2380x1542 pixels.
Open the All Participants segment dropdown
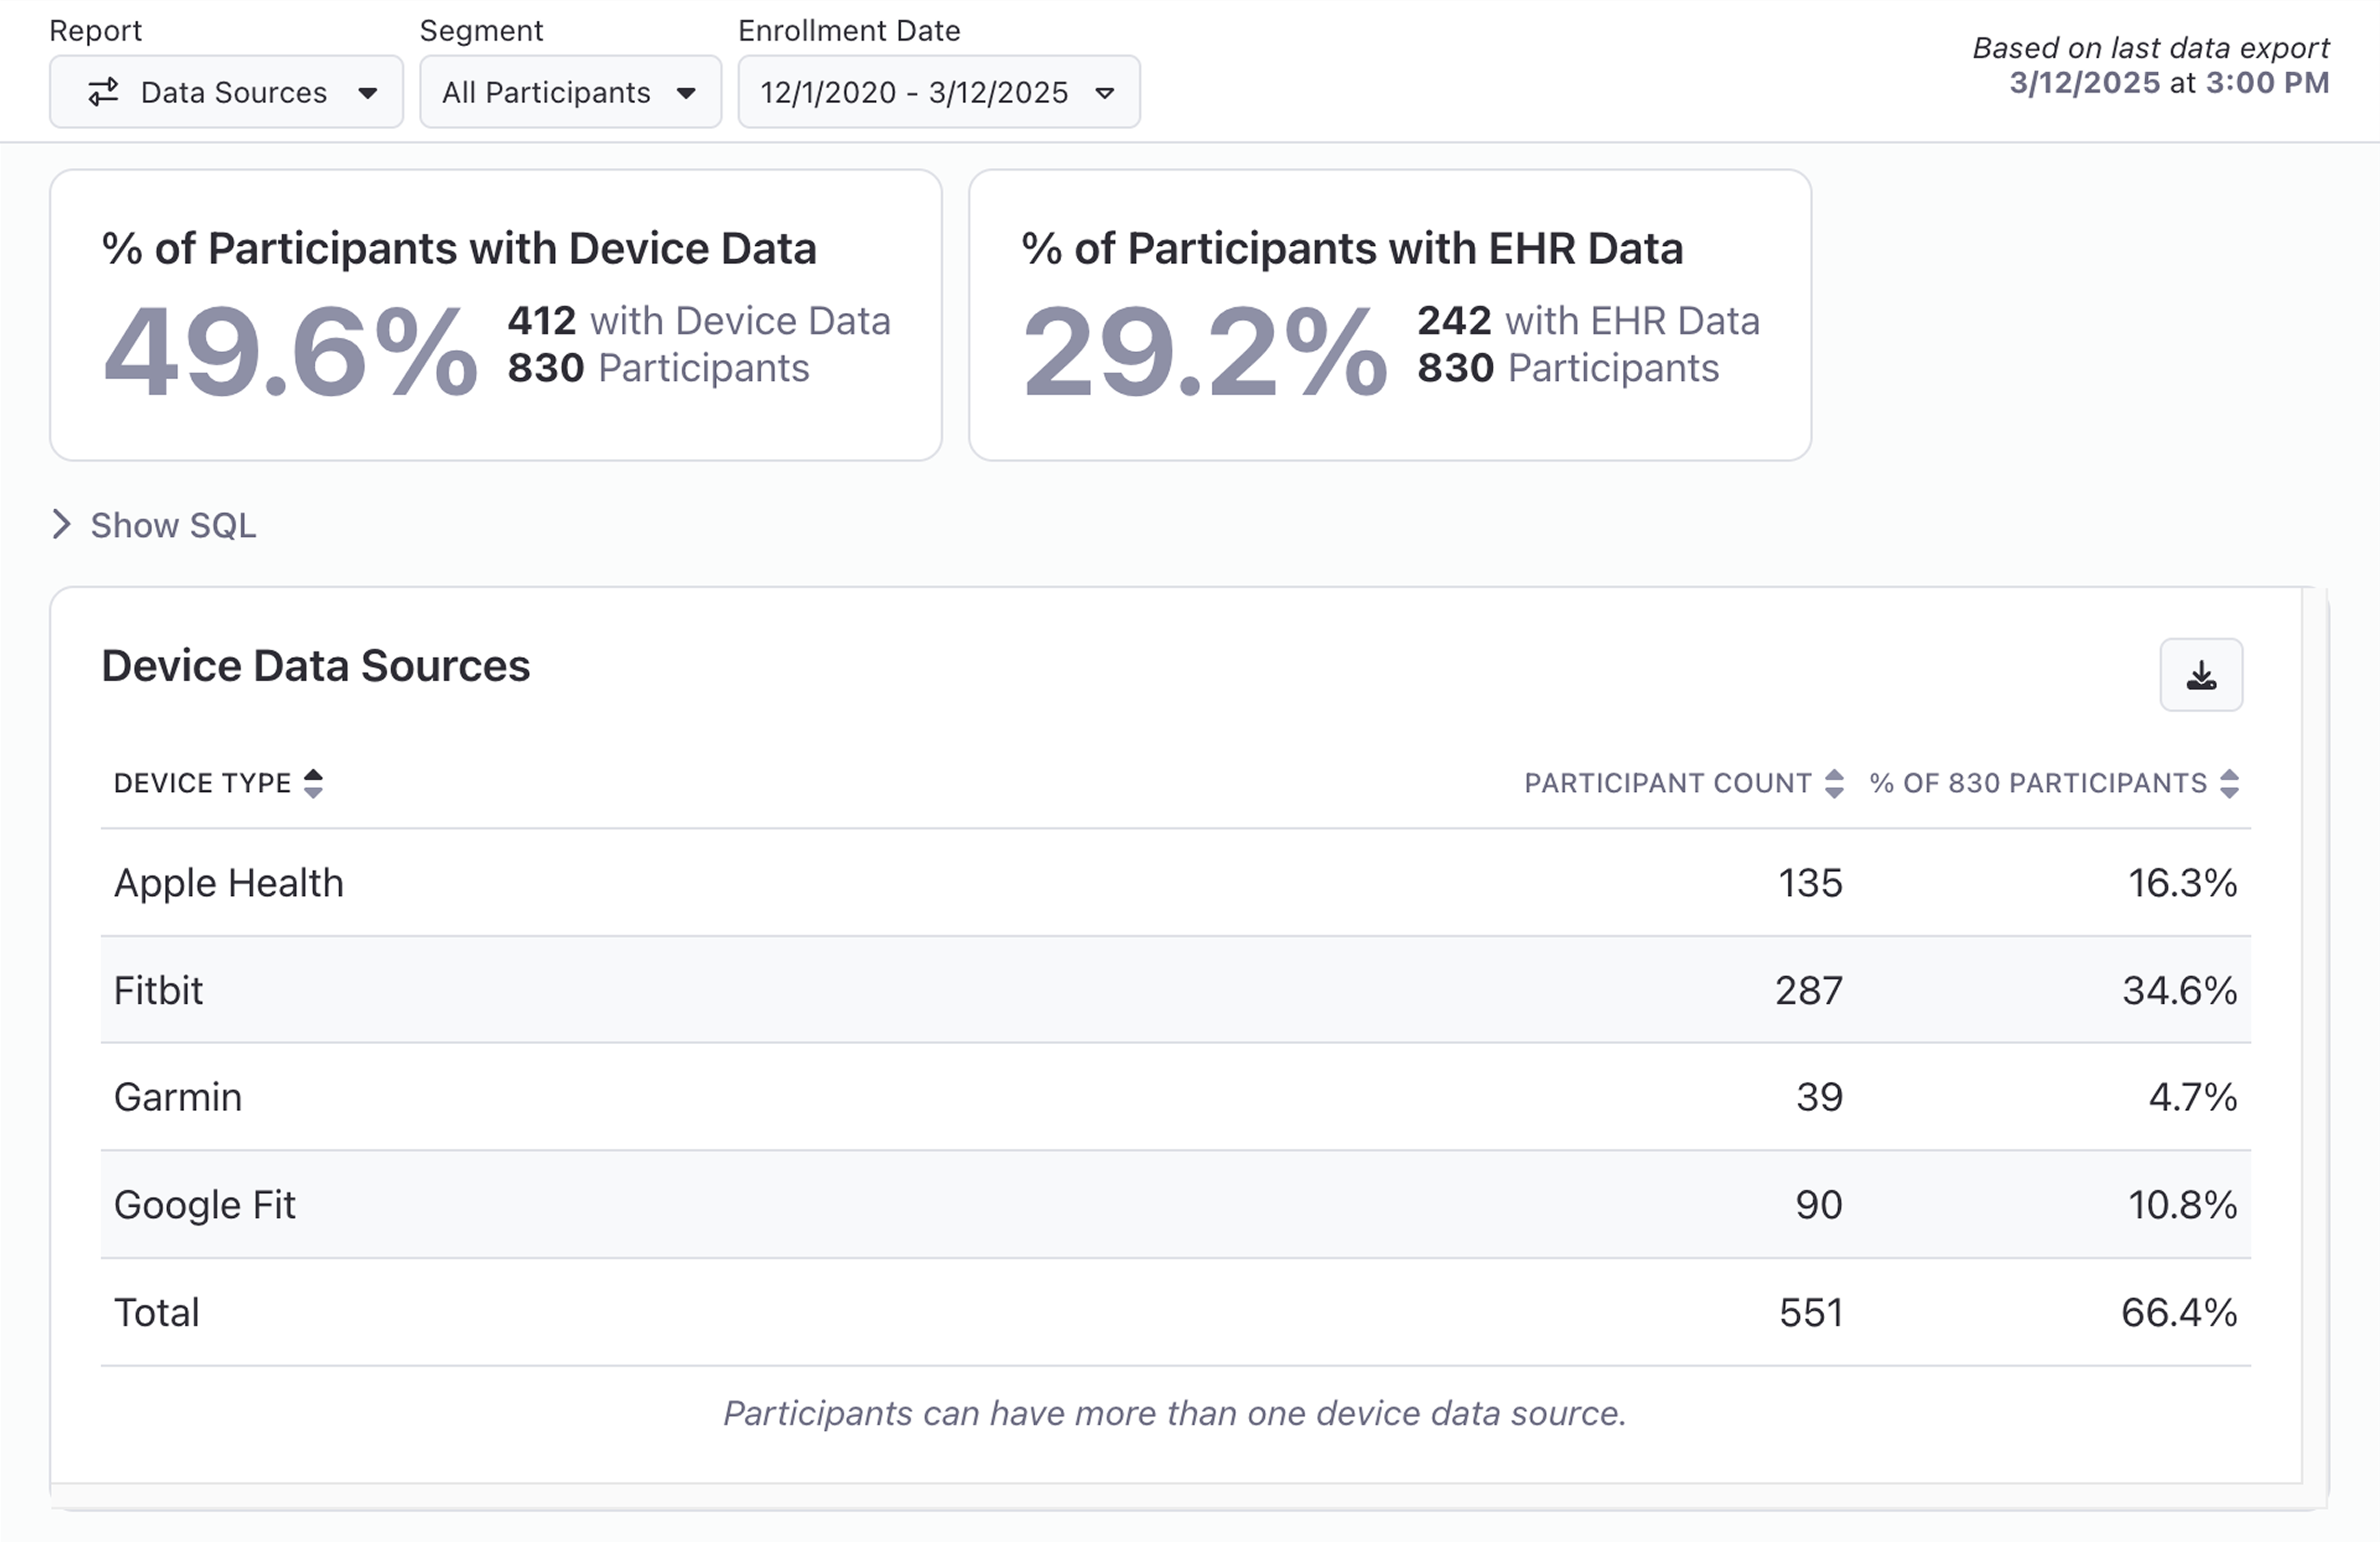pyautogui.click(x=570, y=92)
